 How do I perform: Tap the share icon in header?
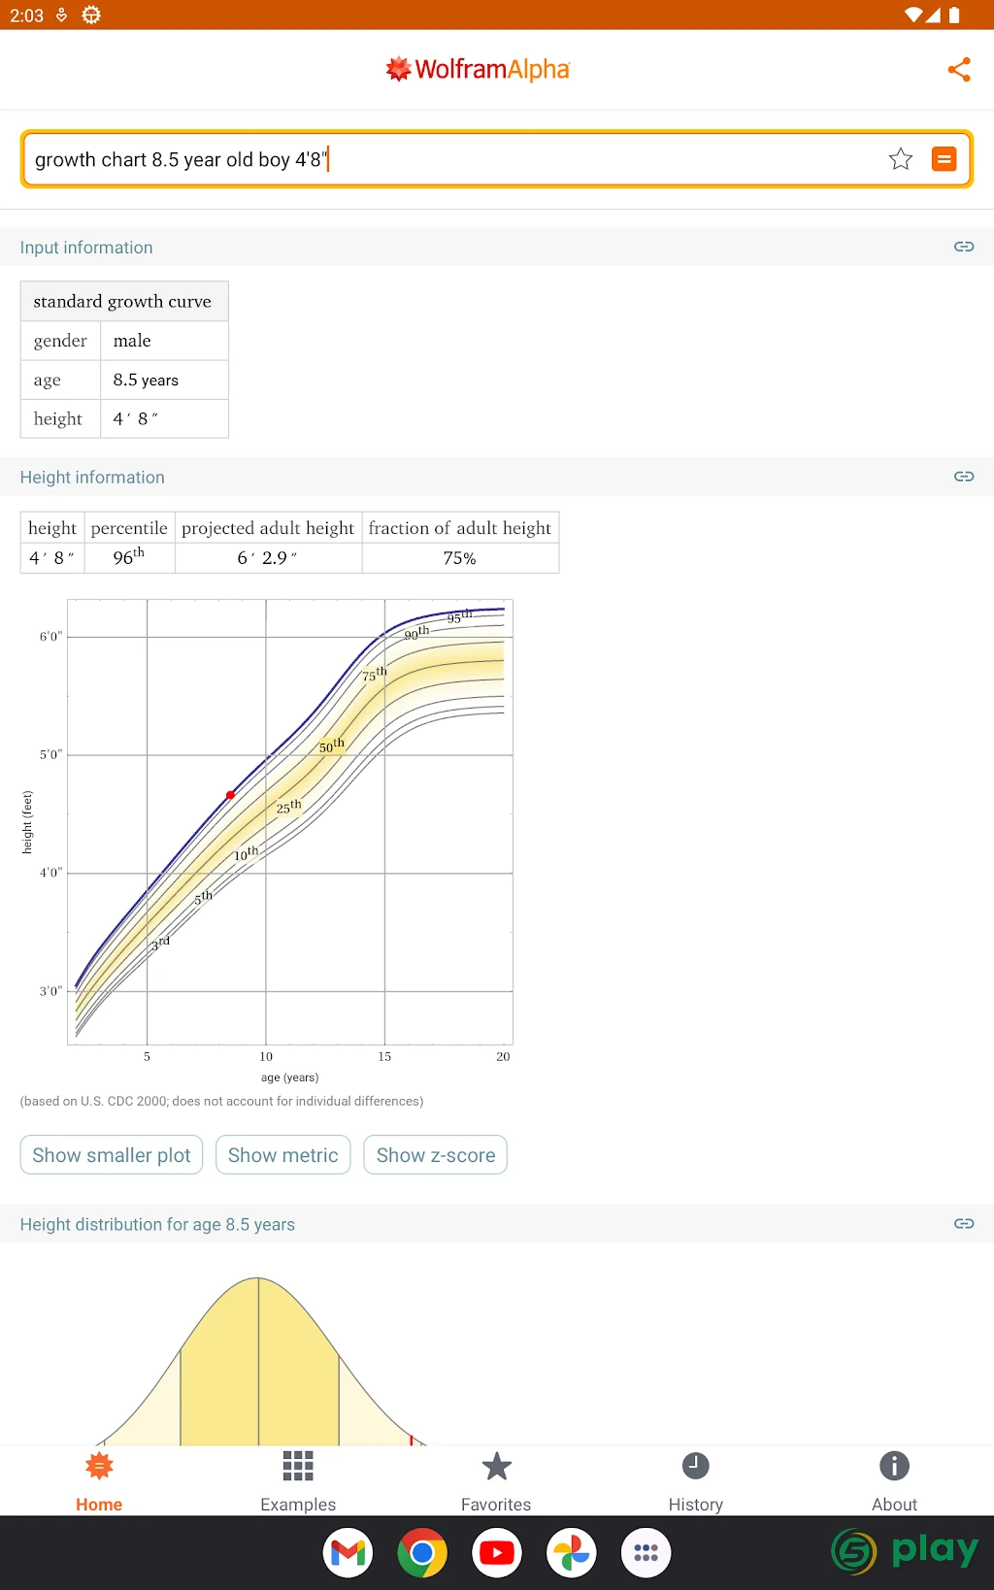pos(959,70)
